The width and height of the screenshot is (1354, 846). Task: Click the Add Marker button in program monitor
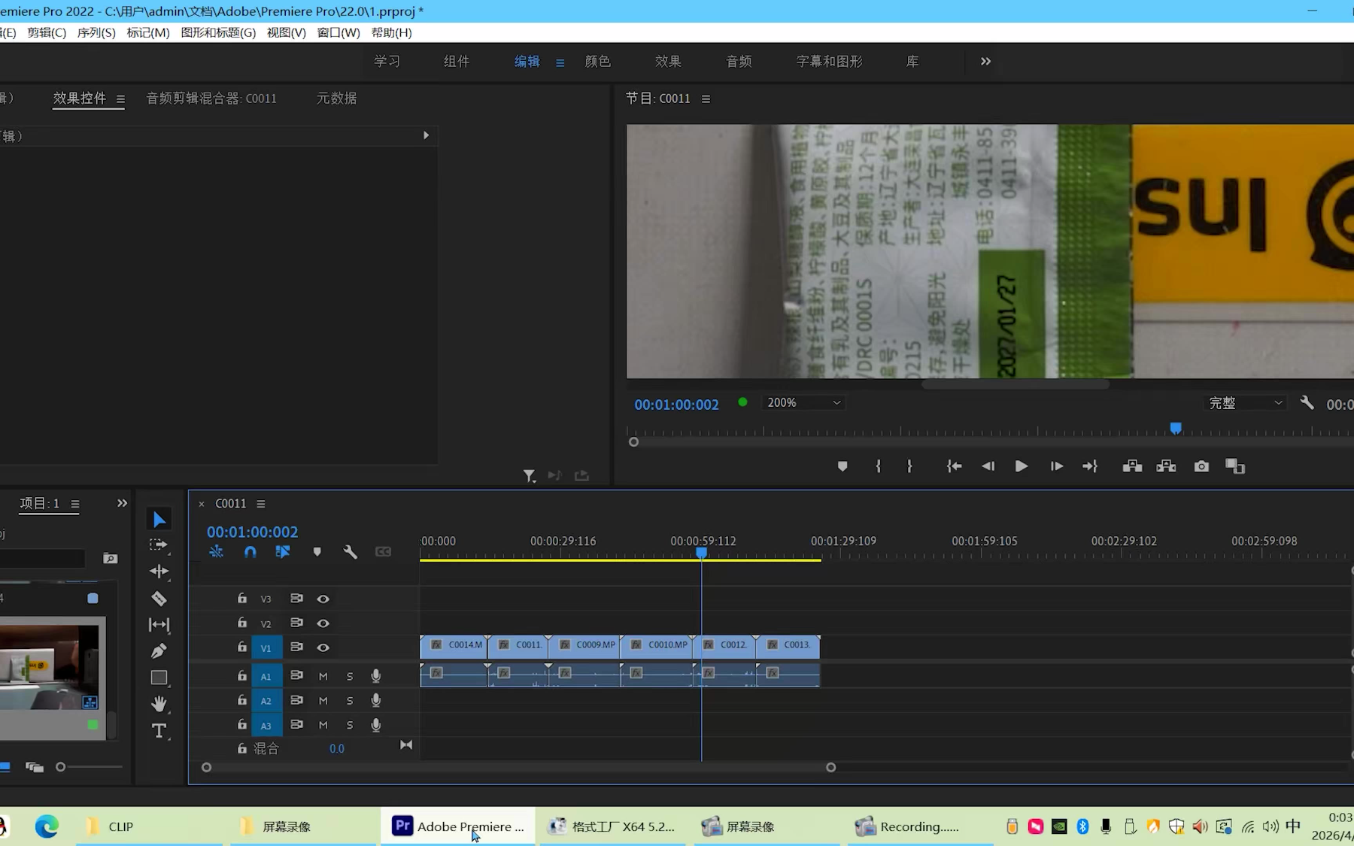(842, 467)
